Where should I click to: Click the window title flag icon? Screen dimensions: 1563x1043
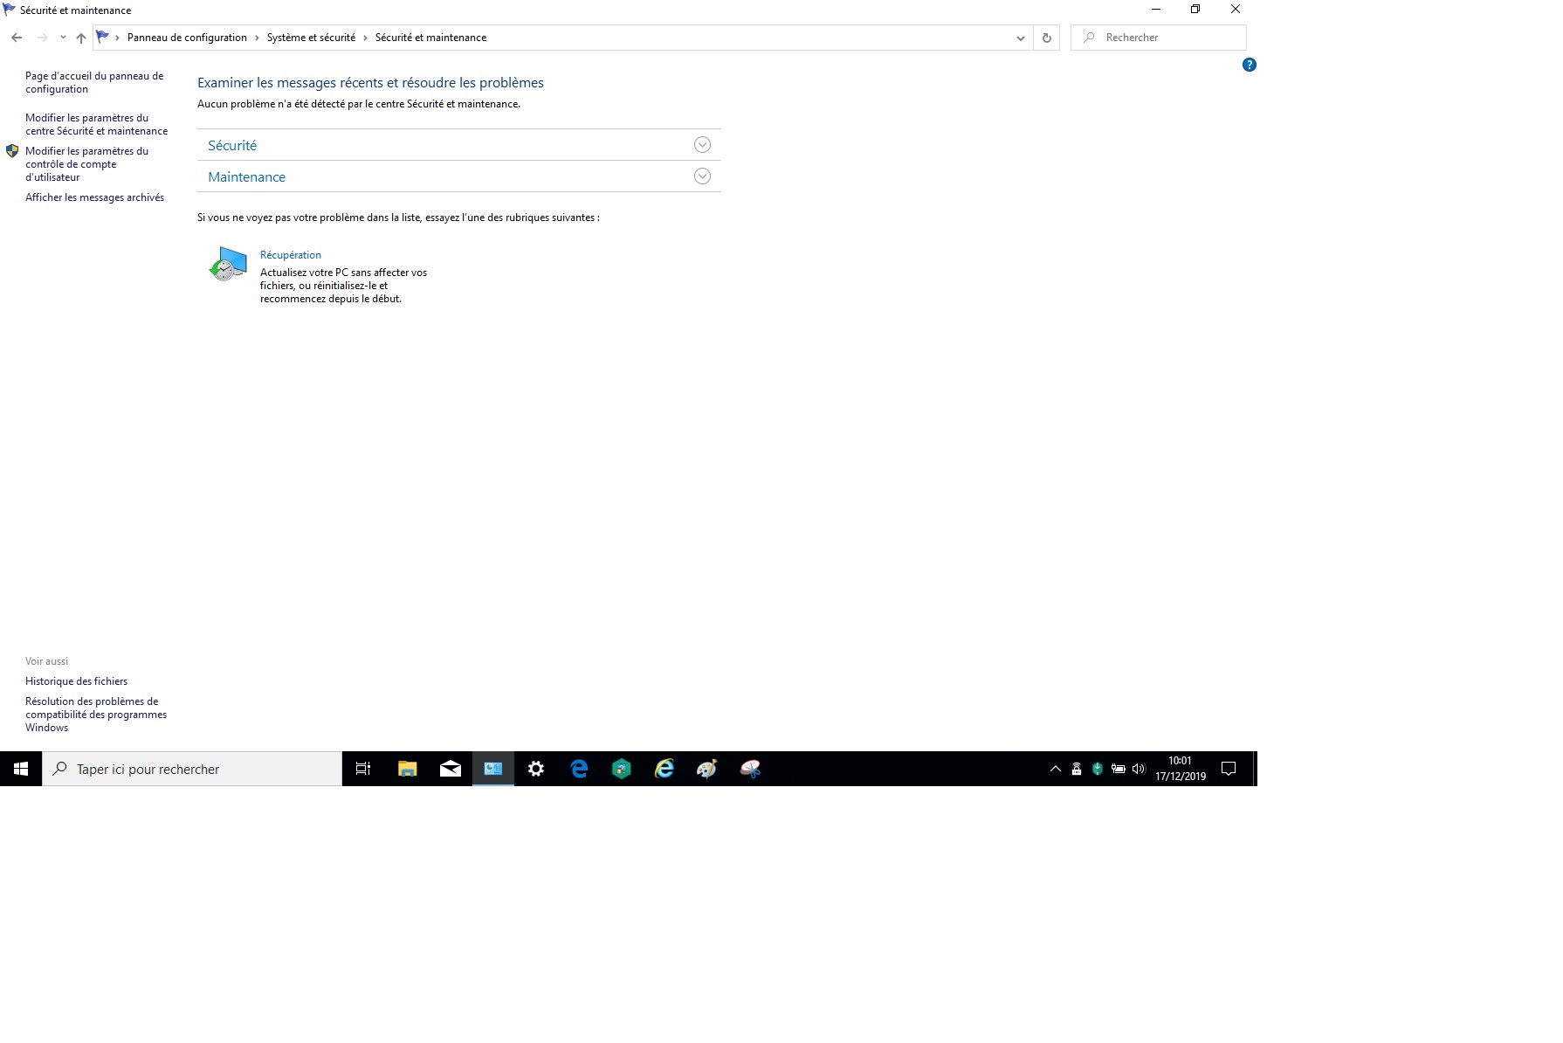click(x=10, y=10)
